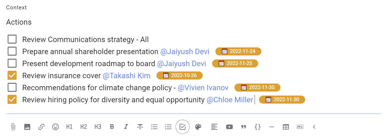Apply strikethrough formatting
Viewport: 388px width, 136px height.
[x=140, y=127]
